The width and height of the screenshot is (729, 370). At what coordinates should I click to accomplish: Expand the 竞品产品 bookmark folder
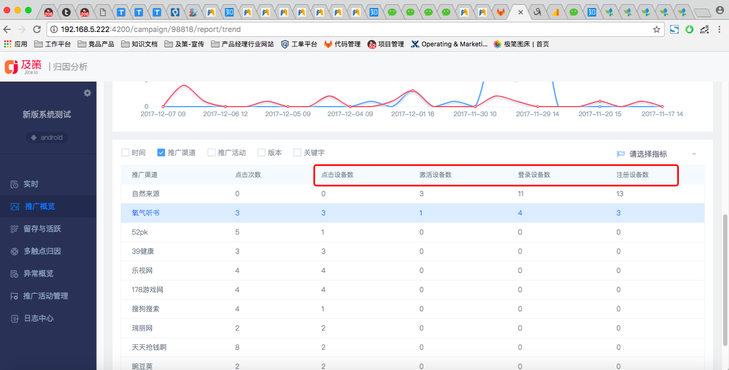(96, 44)
